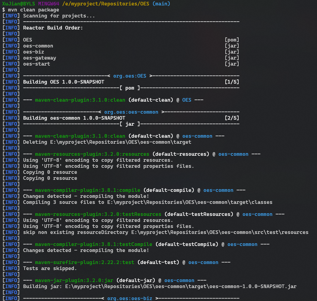Image resolution: width=317 pixels, height=301 pixels.
Task: Click the 'Compiling 3 source files' line
Action: pyautogui.click(x=148, y=202)
